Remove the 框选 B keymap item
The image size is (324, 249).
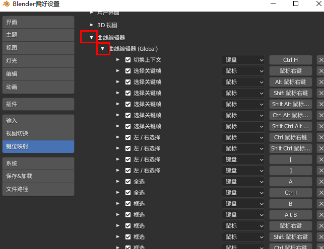tap(321, 204)
